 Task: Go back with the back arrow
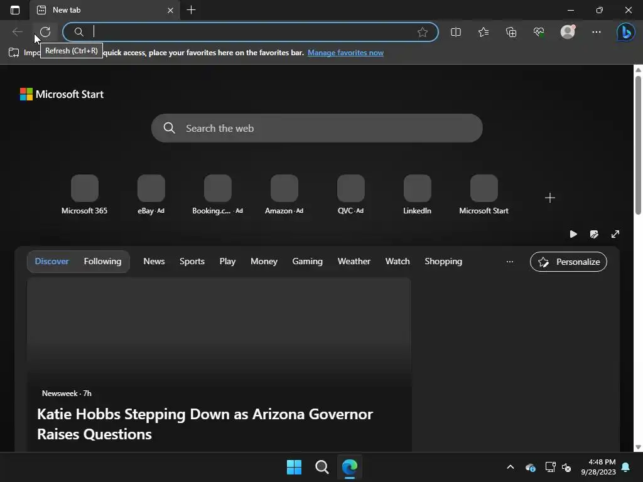(17, 32)
